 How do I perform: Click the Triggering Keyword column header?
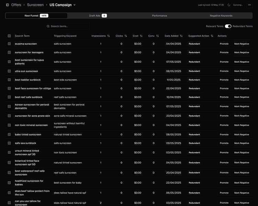tap(65, 36)
